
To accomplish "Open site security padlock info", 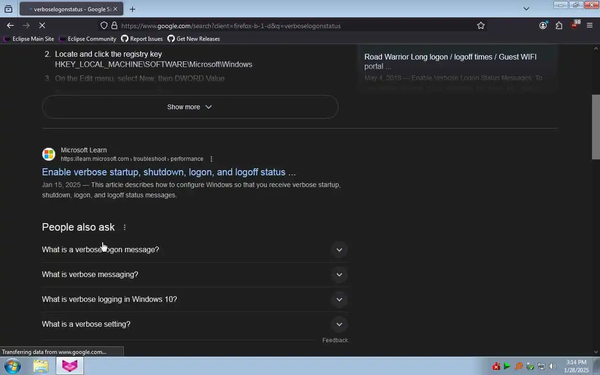I will click(114, 26).
